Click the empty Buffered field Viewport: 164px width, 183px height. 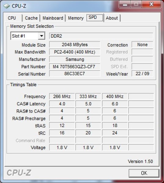coord(142,59)
